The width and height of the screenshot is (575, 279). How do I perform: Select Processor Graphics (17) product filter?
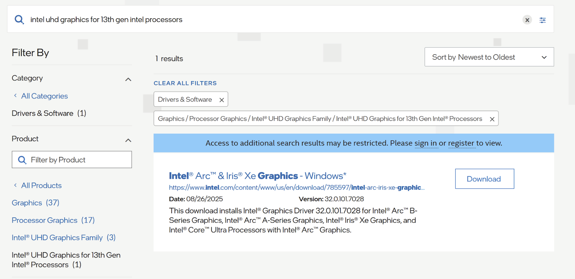coord(53,220)
